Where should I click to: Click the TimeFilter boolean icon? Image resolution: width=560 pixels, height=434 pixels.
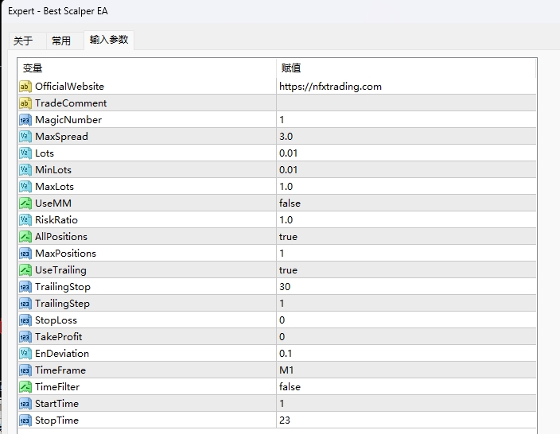pyautogui.click(x=25, y=387)
